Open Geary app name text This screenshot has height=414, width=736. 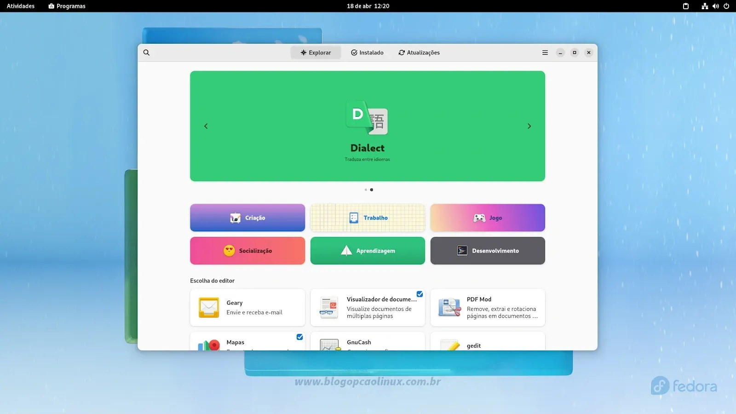[x=235, y=303]
